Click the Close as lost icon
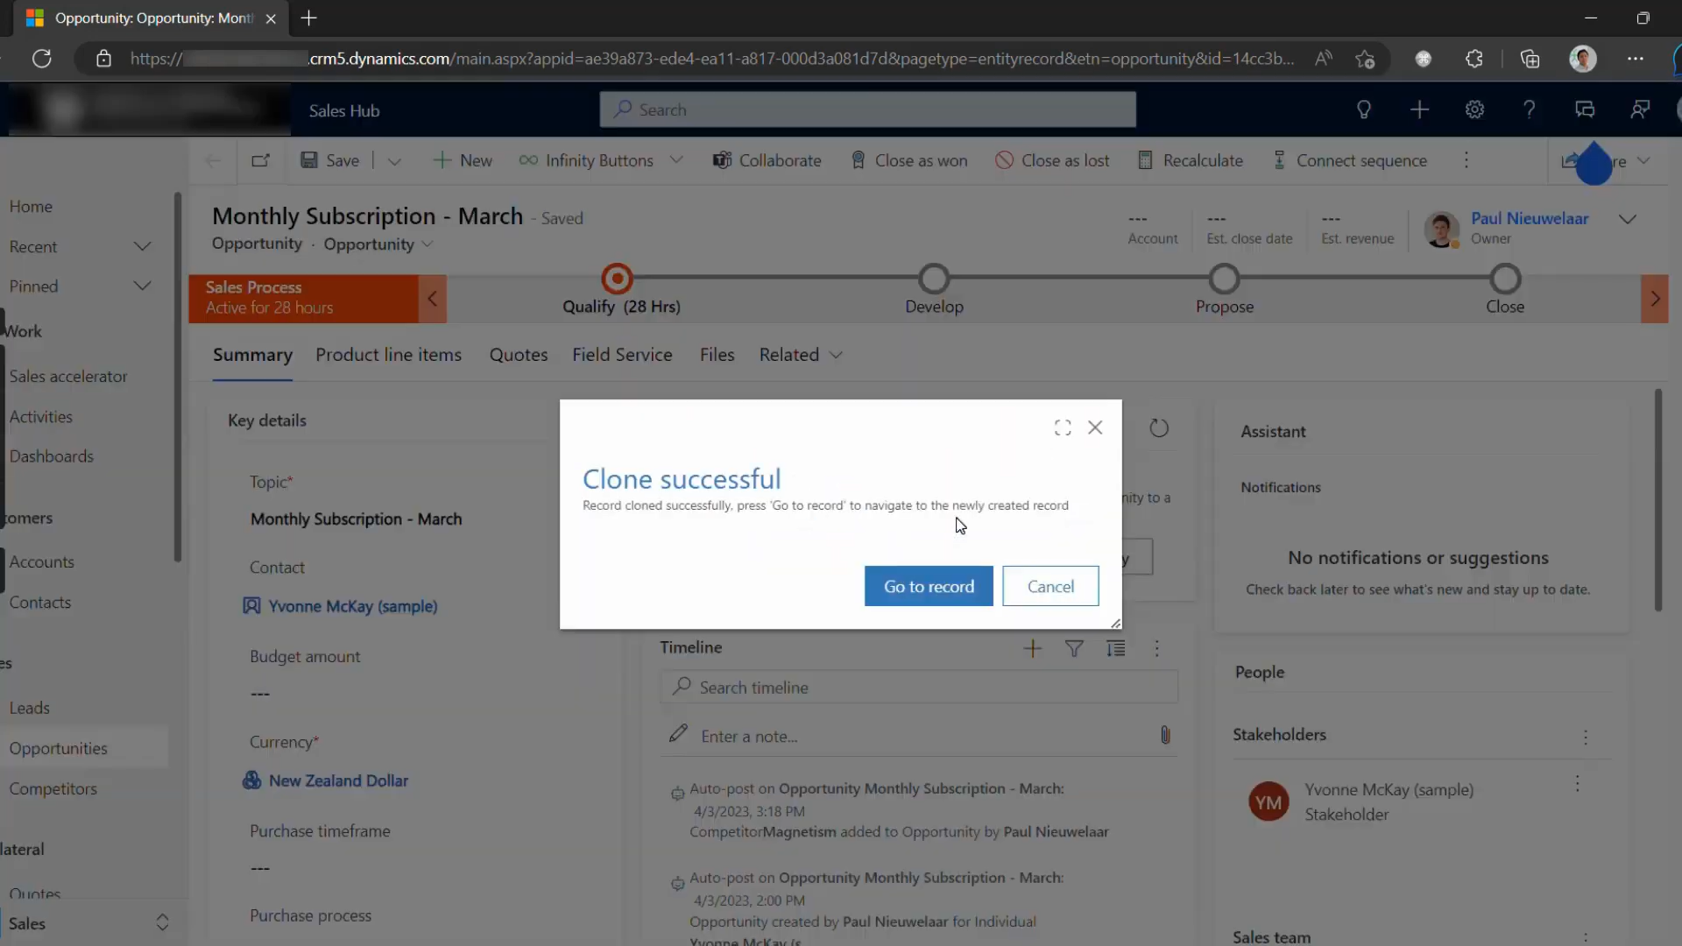 [1004, 160]
